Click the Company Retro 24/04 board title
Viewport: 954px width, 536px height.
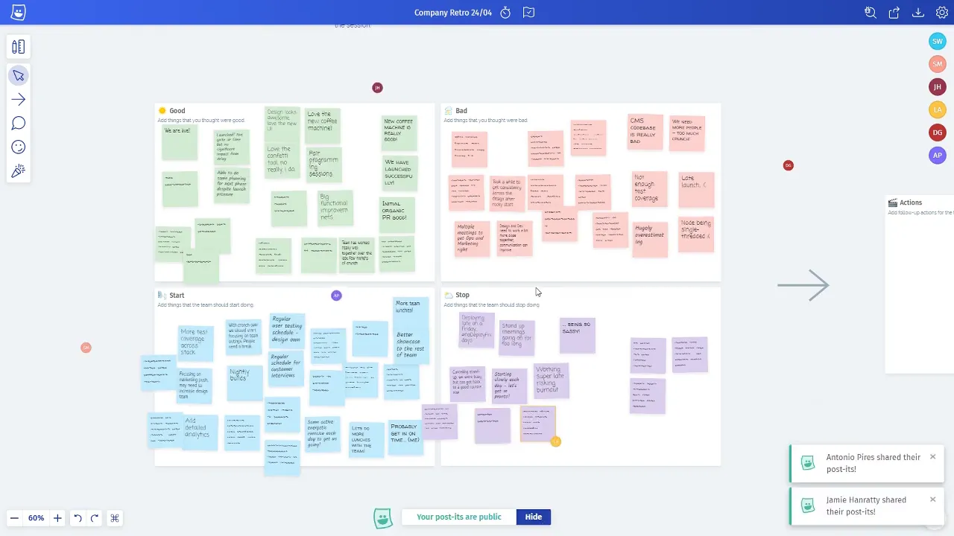453,13
